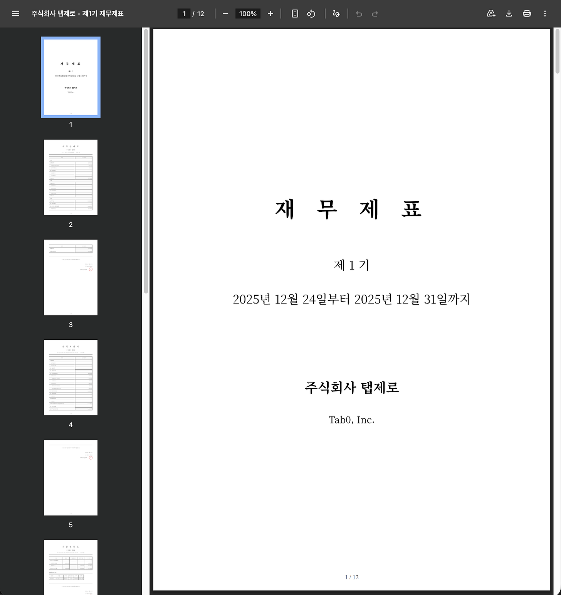Click the redo arrow

click(x=375, y=13)
